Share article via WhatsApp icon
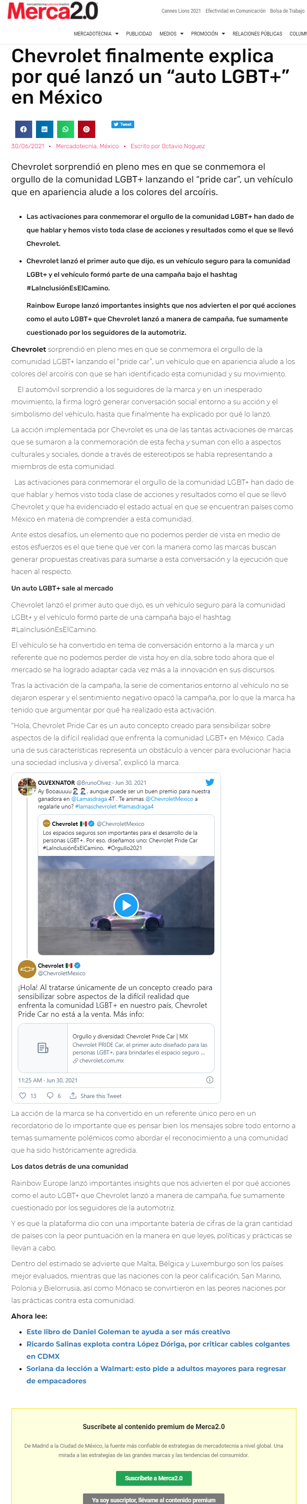307x1504 pixels. point(65,129)
